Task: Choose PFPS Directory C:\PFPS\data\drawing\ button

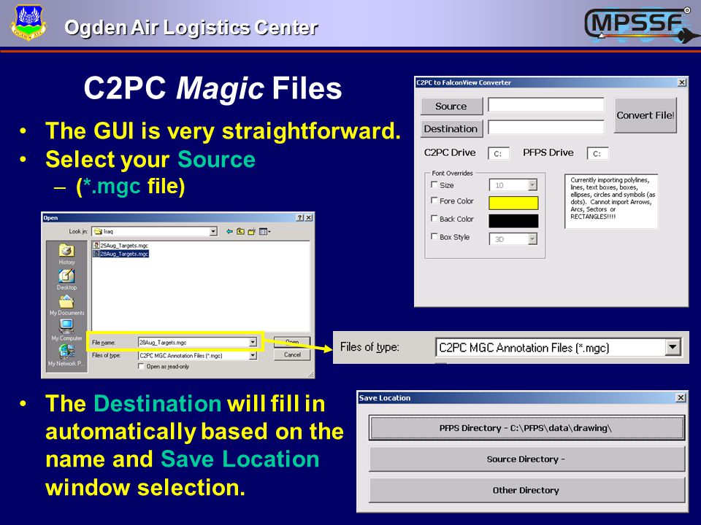Action: click(526, 428)
